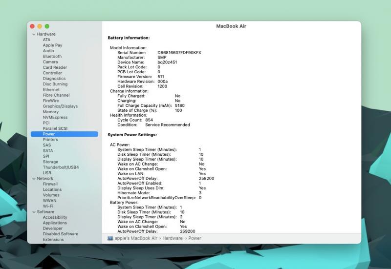Click the Network category label
Image resolution: width=391 pixels, height=269 pixels.
[45, 178]
